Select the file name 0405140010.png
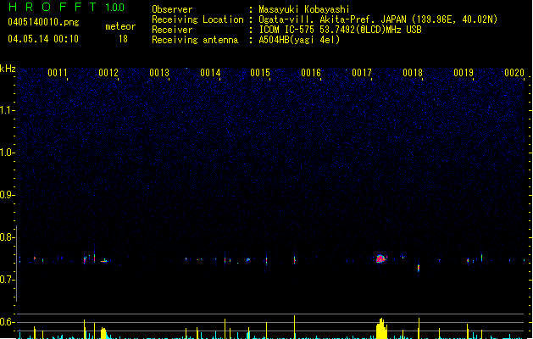Screen dimensions: 533x339 click(43, 22)
